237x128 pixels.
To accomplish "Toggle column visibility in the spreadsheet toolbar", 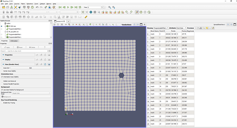I will 207,28.
